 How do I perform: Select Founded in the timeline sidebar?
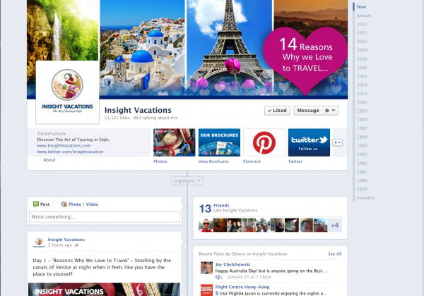pyautogui.click(x=365, y=198)
